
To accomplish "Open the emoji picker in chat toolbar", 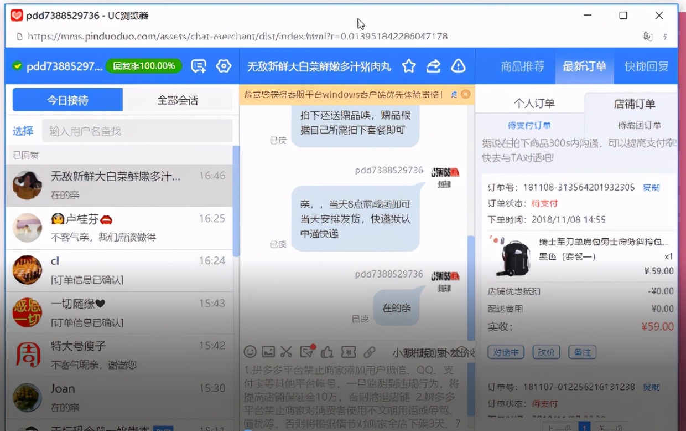I will (250, 352).
